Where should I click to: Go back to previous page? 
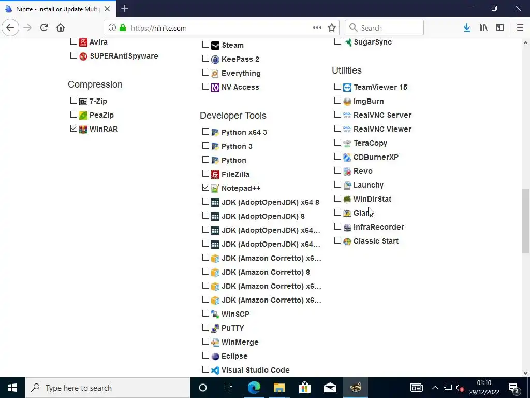point(10,28)
